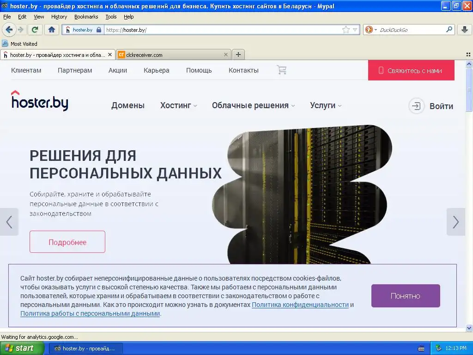The width and height of the screenshot is (473, 355).
Task: Open the View menu
Action: 39,17
